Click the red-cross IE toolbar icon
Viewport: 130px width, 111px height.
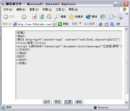pos(101,24)
